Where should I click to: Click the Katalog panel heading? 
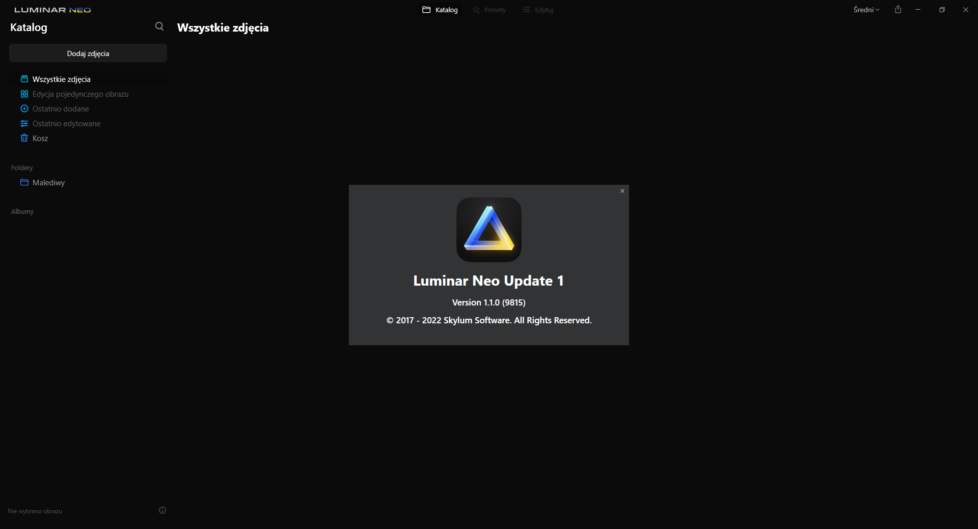(x=29, y=27)
